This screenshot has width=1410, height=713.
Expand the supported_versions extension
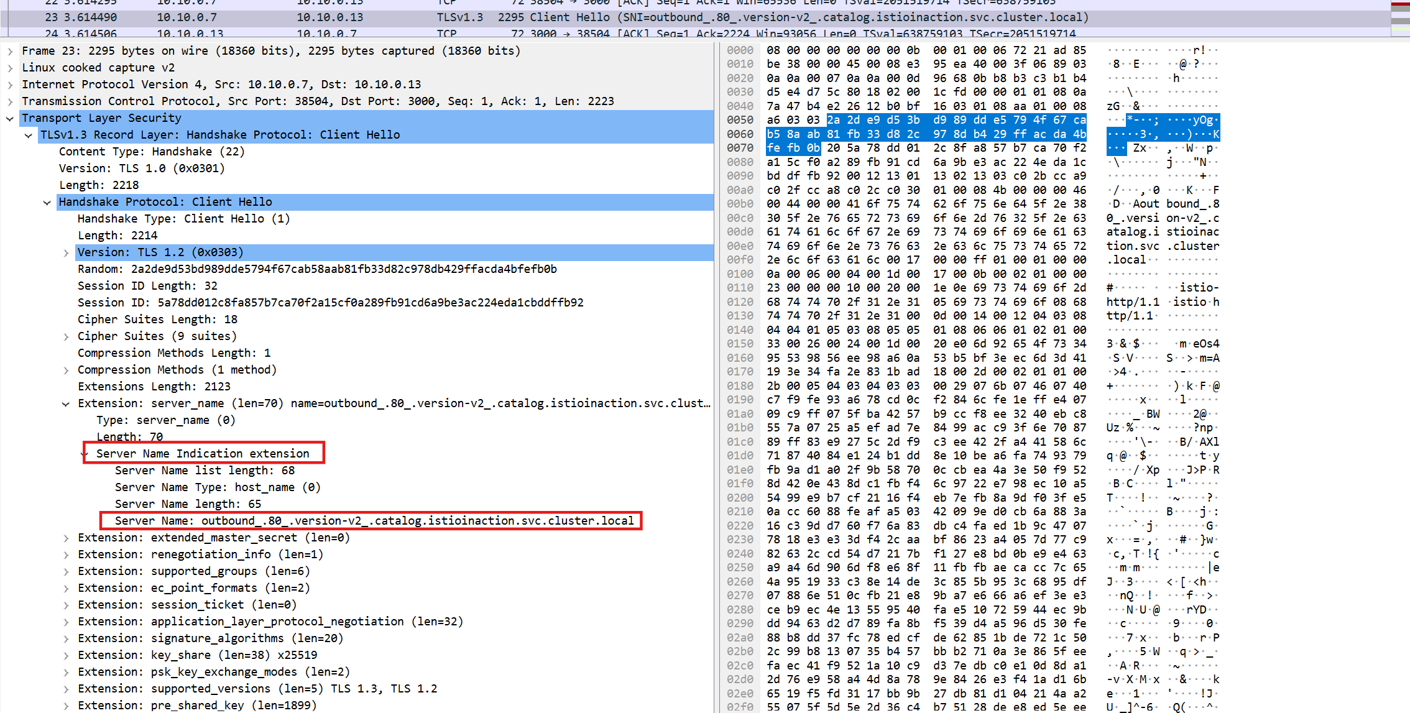pos(66,689)
